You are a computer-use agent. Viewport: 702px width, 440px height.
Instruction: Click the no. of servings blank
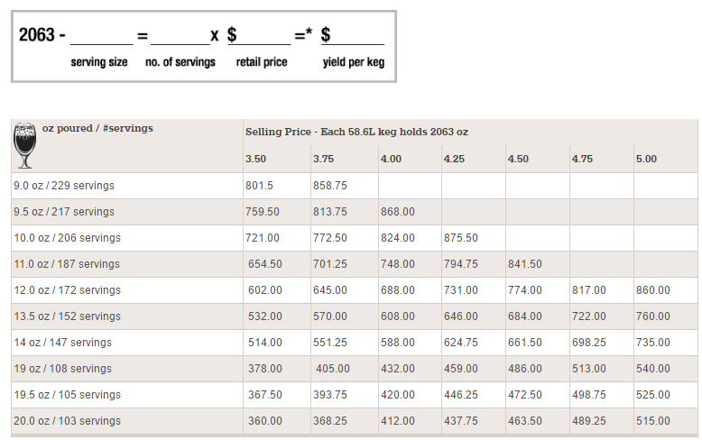(x=180, y=36)
